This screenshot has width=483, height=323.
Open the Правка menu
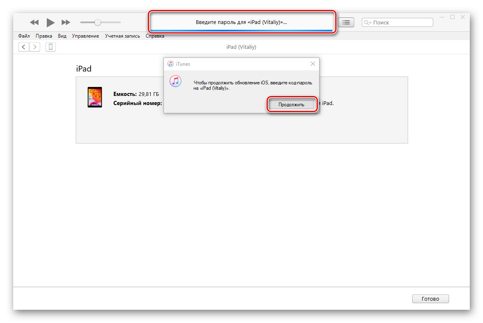[44, 36]
